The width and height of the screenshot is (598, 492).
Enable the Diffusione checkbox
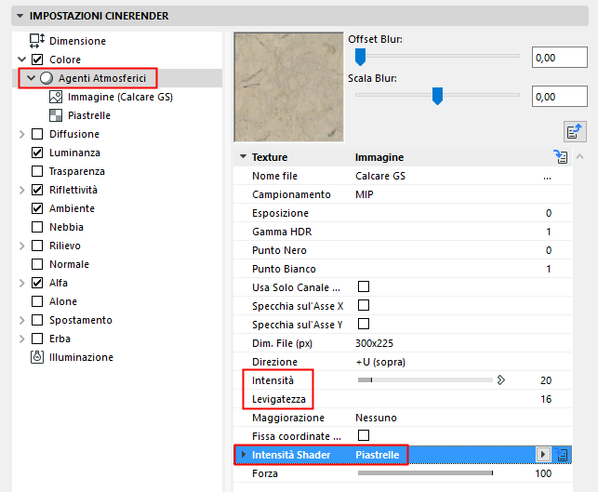click(x=37, y=134)
